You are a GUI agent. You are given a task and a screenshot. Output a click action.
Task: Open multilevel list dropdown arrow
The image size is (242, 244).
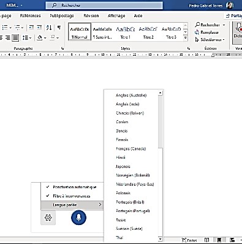pyautogui.click(x=23, y=28)
